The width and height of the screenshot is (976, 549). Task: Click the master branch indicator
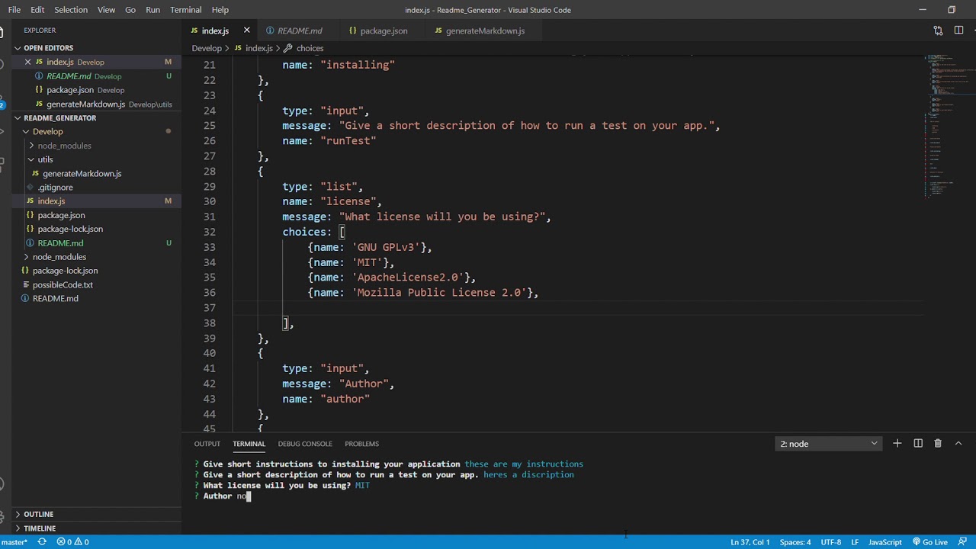click(x=14, y=542)
